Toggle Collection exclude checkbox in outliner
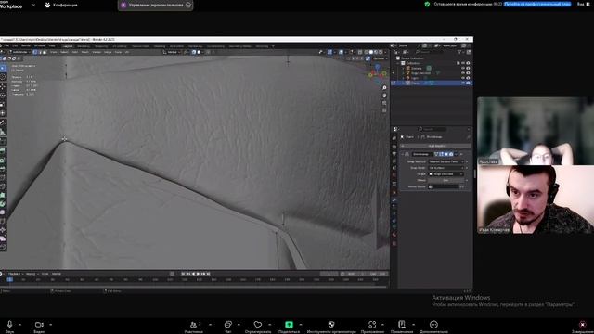The height and width of the screenshot is (334, 594). tap(458, 63)
